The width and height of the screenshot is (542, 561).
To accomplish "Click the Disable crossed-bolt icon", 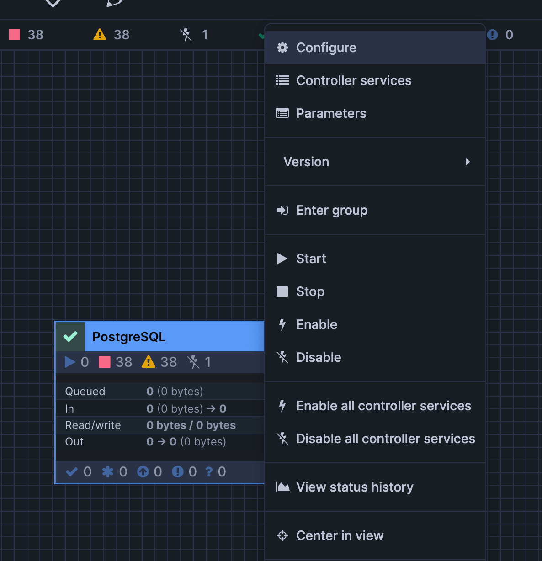I will [x=282, y=357].
